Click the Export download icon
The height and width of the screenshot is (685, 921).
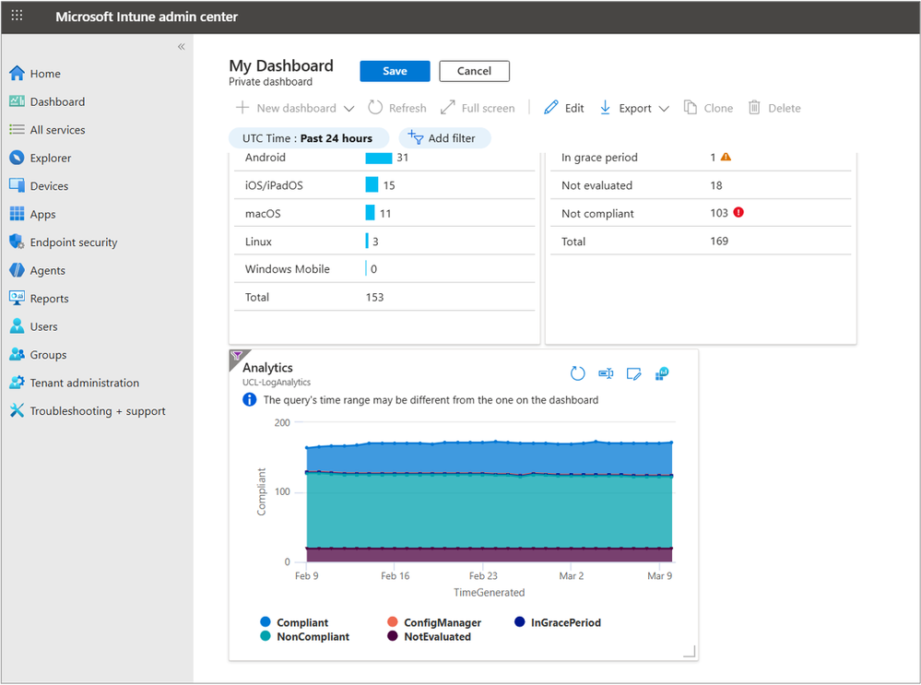[x=605, y=108]
